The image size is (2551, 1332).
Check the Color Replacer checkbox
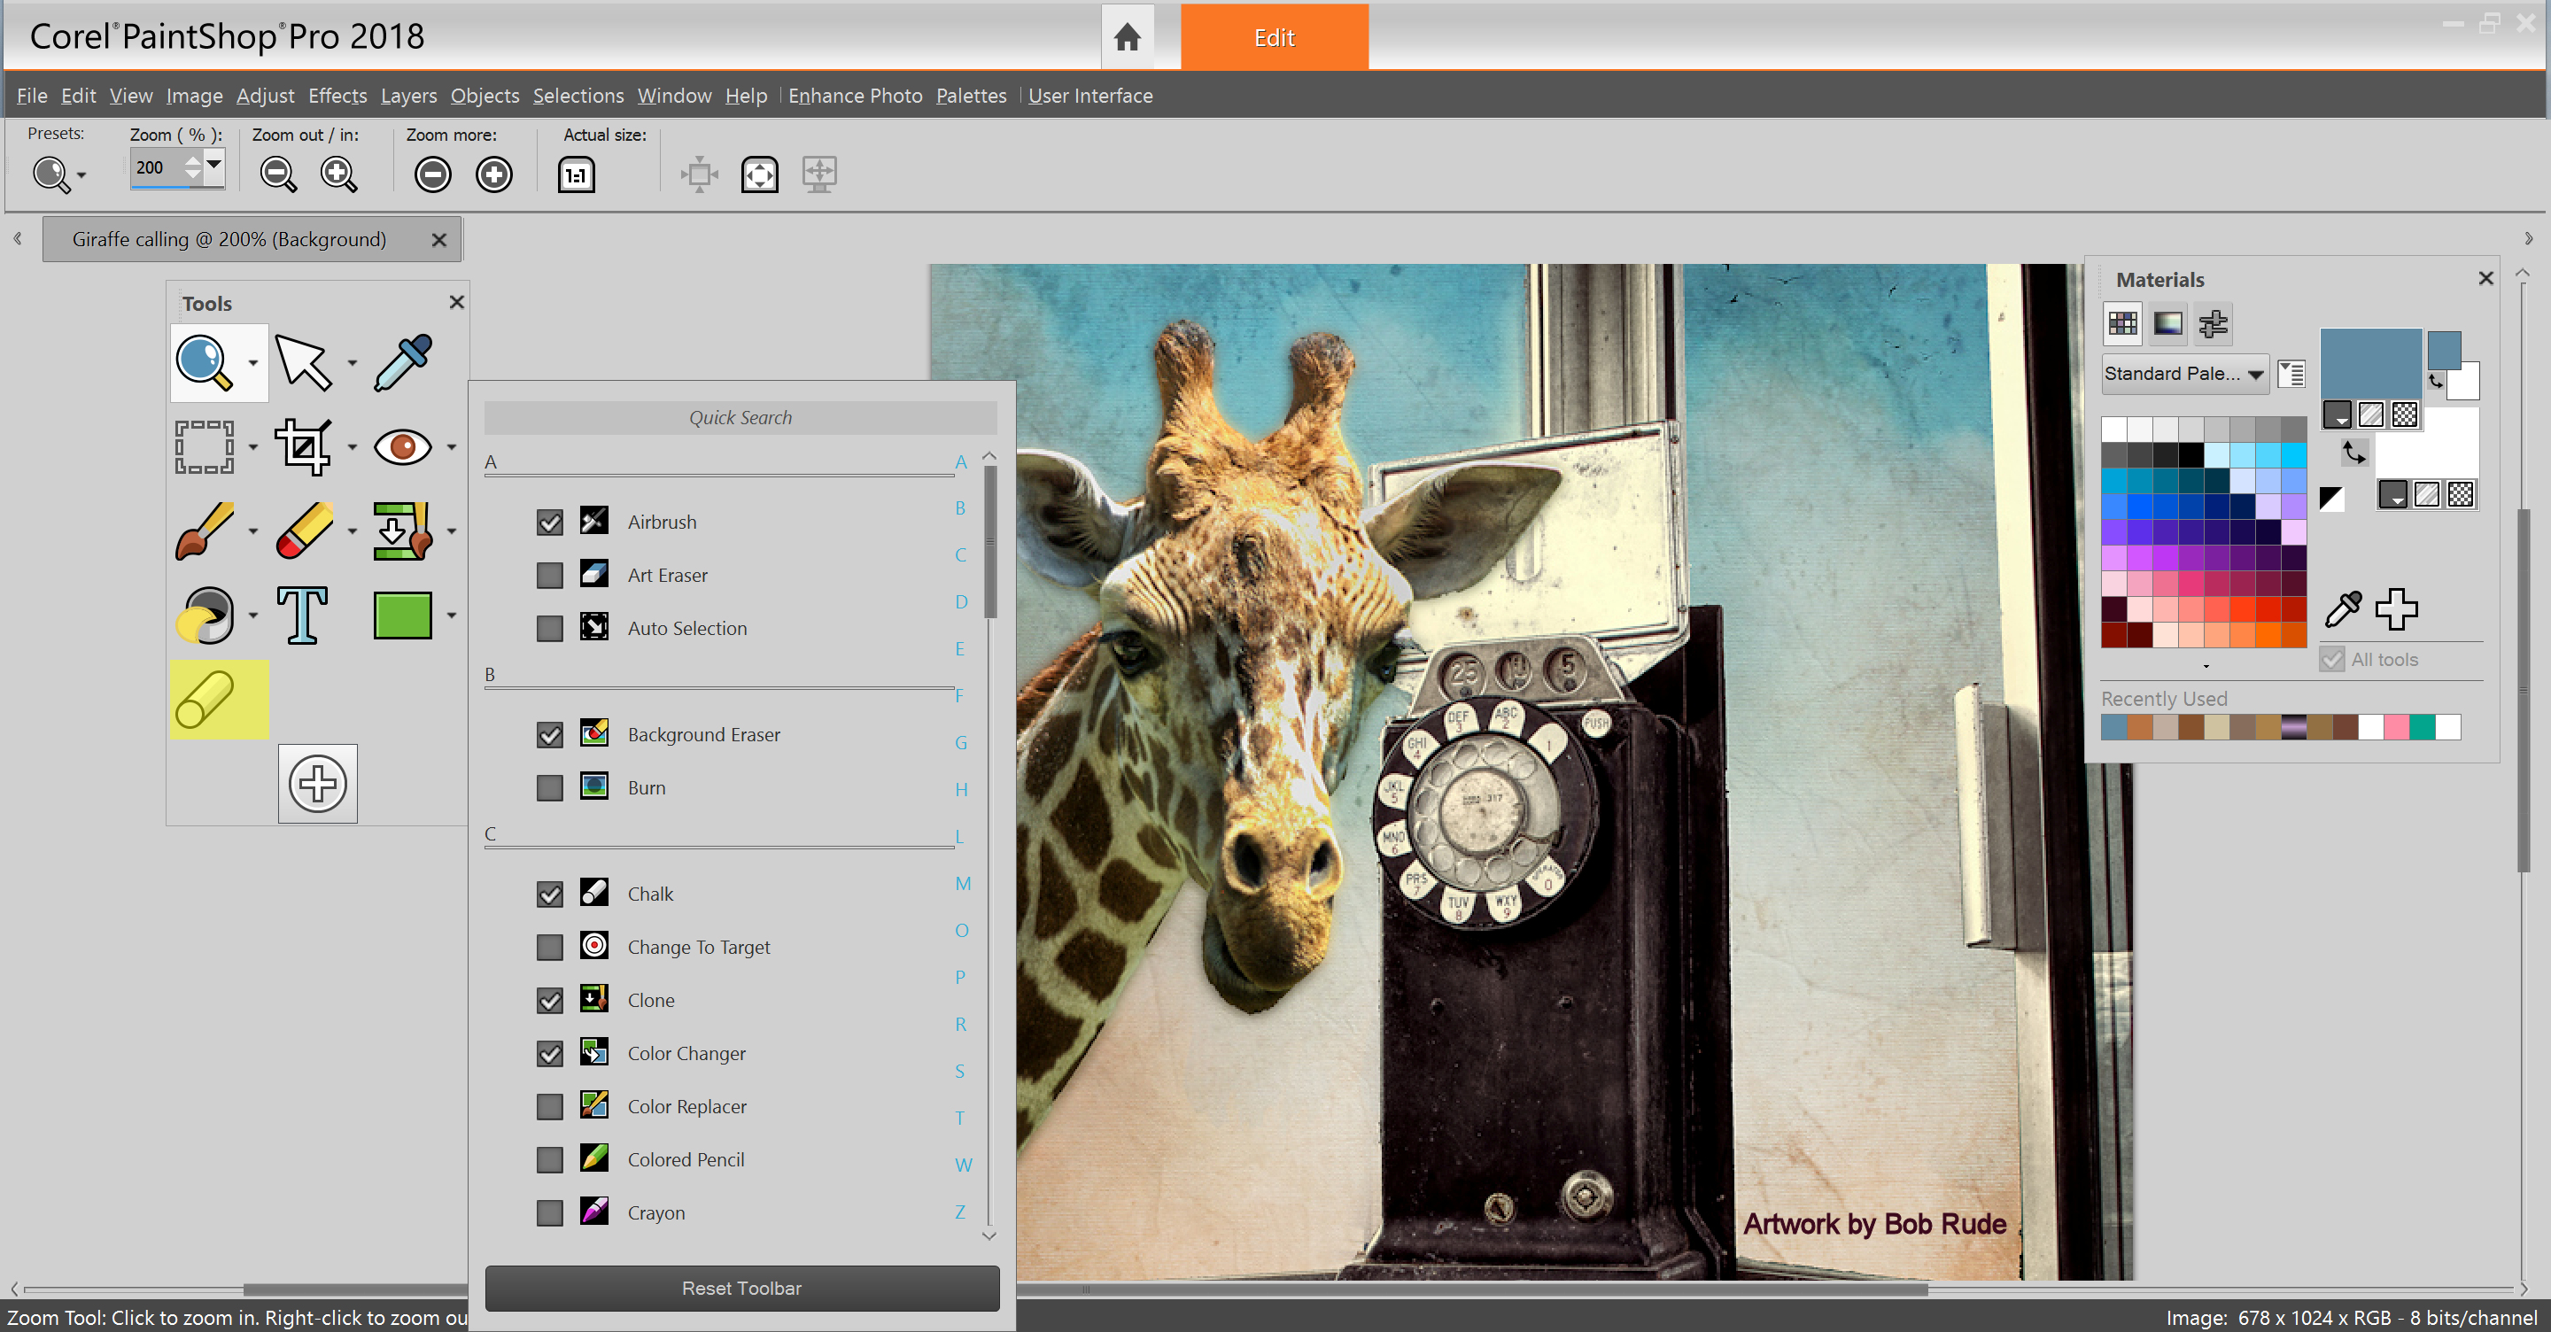click(x=549, y=1106)
